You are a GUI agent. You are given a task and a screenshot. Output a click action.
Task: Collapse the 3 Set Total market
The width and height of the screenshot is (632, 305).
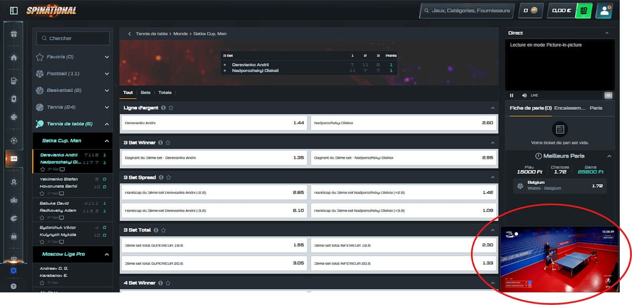[x=493, y=229]
